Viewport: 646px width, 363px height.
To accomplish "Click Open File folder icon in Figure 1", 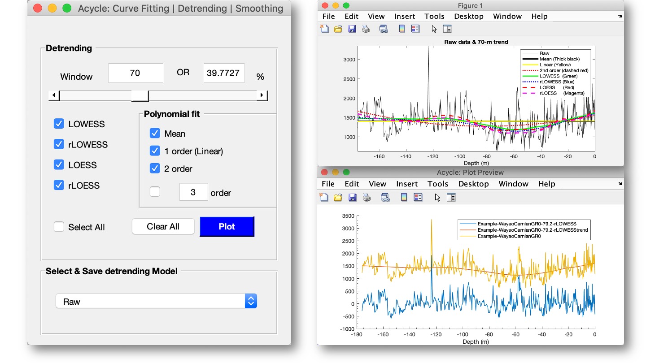I will pos(338,29).
